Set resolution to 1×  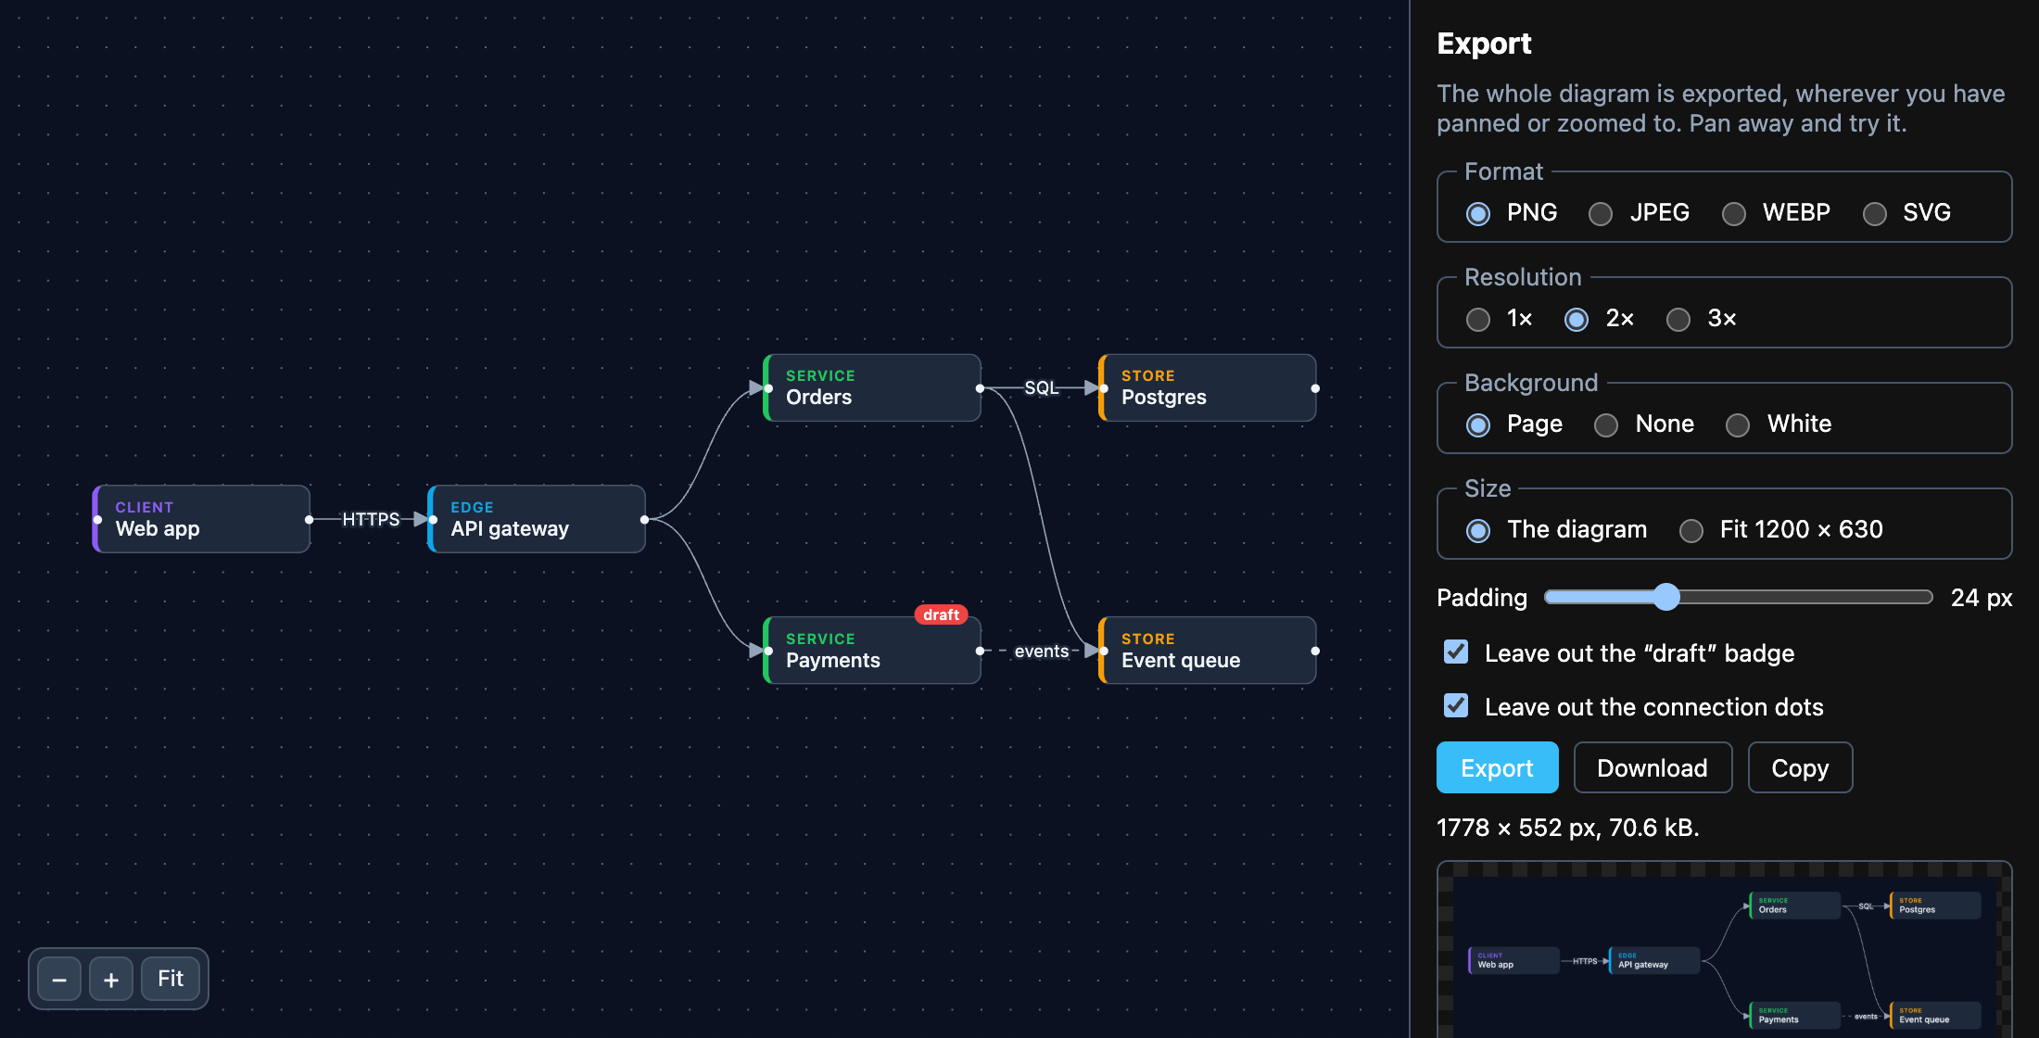1478,320
